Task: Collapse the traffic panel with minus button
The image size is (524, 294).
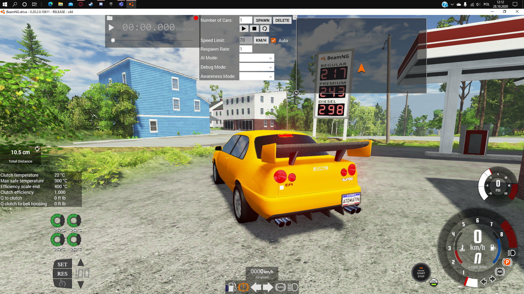Action: 295,18
